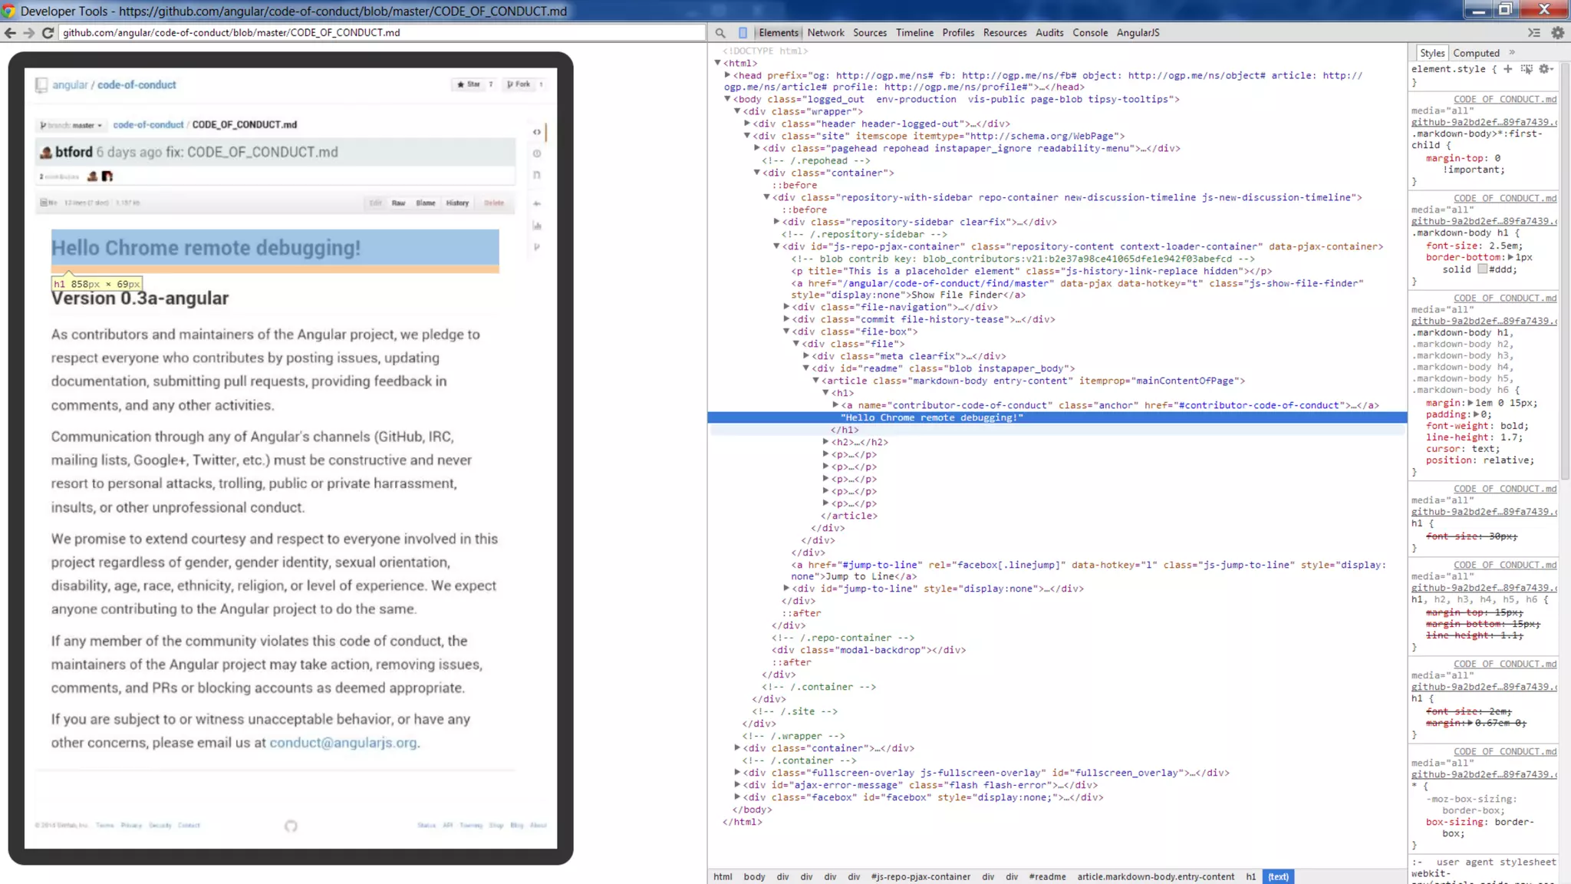This screenshot has height=884, width=1571.
Task: Toggle element state selector icon in Styles
Action: click(x=1527, y=69)
